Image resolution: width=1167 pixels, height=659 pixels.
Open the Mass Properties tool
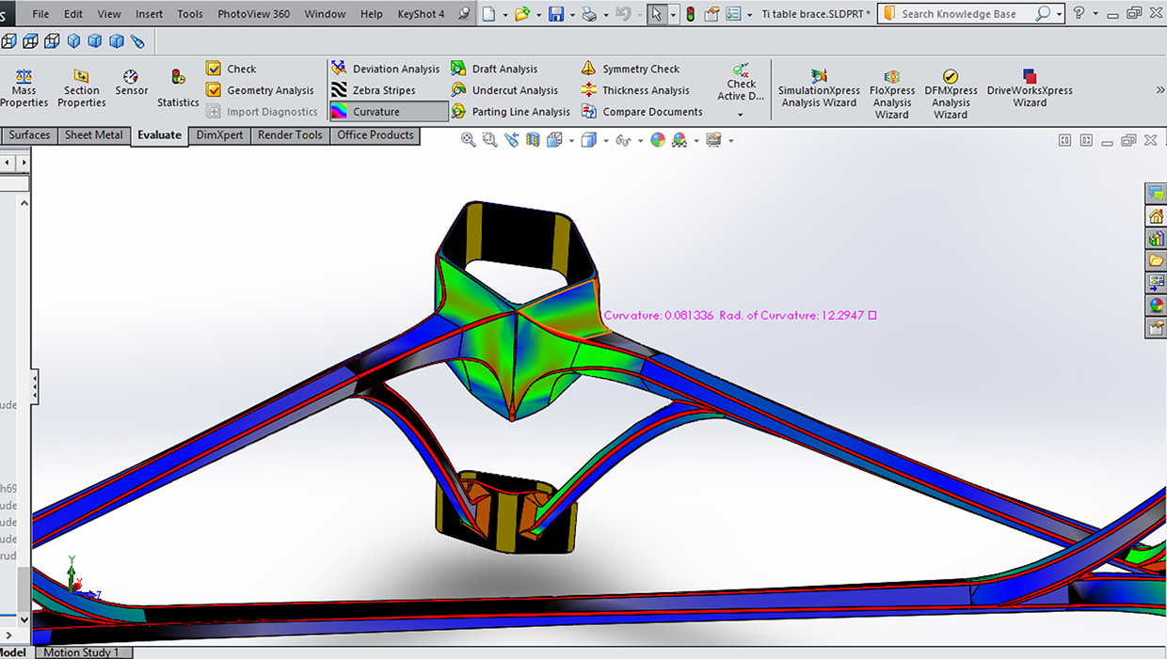pos(24,86)
